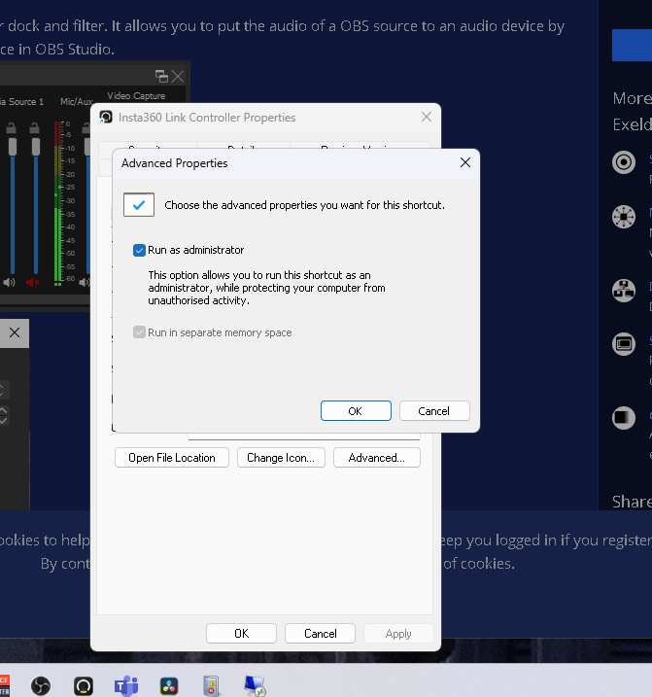Image resolution: width=652 pixels, height=697 pixels.
Task: Enable the Run as administrator checkbox
Action: point(139,250)
